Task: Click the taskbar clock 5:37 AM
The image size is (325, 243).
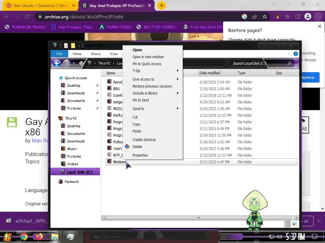Action: coord(295,237)
